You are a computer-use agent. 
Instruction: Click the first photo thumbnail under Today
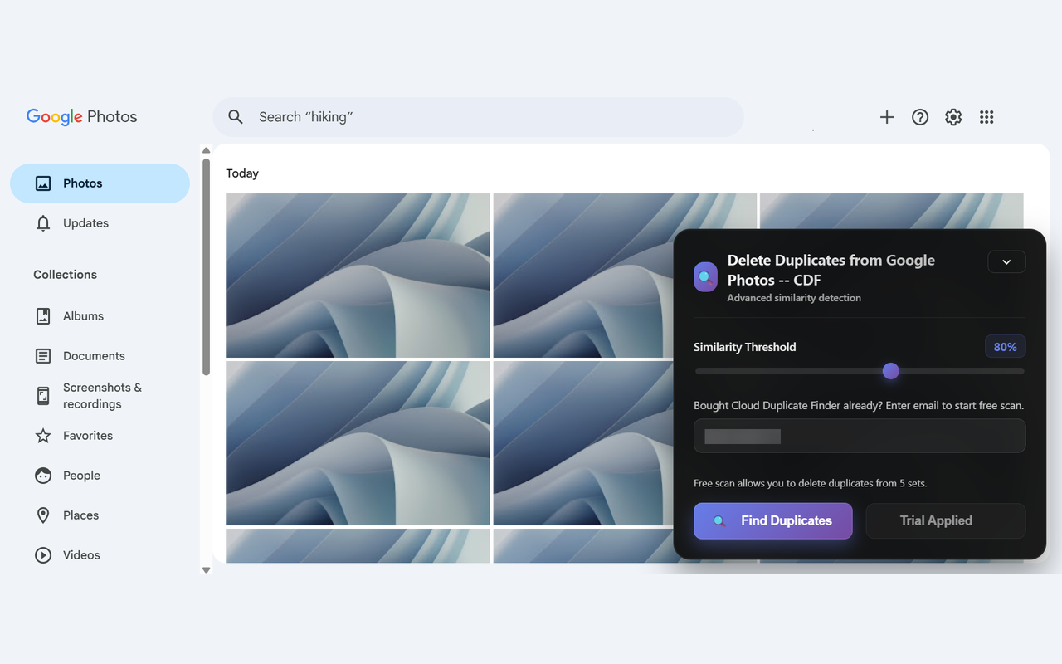[358, 276]
